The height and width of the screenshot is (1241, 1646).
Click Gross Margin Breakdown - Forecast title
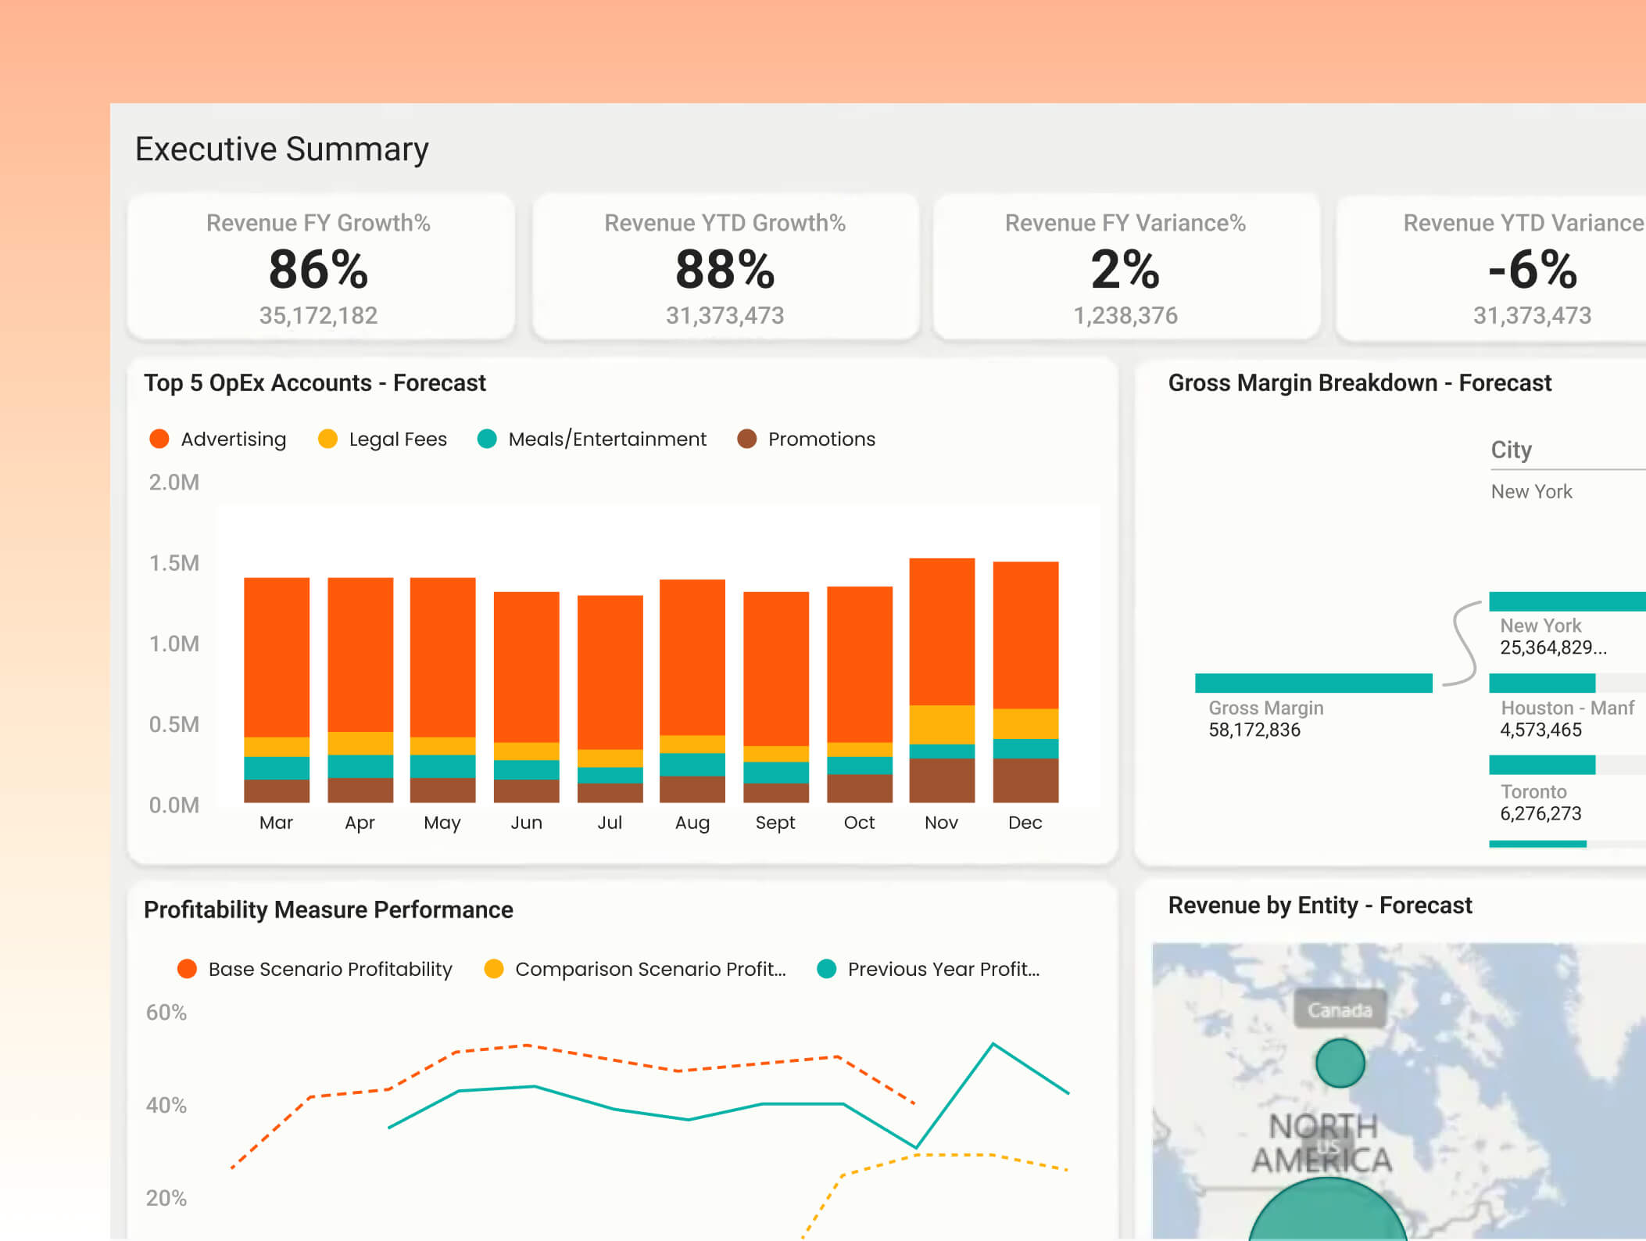[1360, 383]
